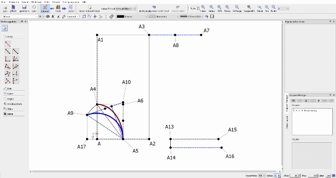Select the arrow pointer tool
Viewport: 336px width, 178px height.
(x=5, y=28)
